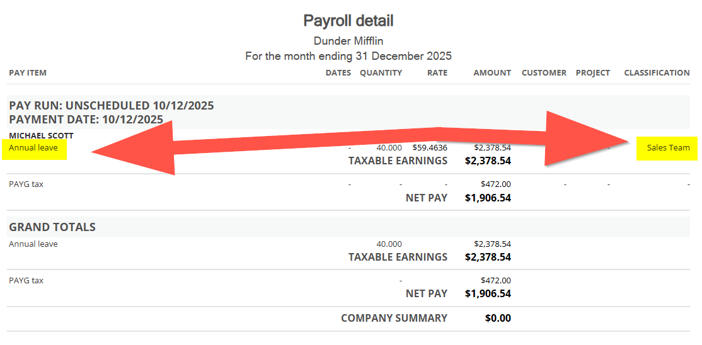This screenshot has width=702, height=345.
Task: Click the 'Payroll detail' report title
Action: coord(348,21)
